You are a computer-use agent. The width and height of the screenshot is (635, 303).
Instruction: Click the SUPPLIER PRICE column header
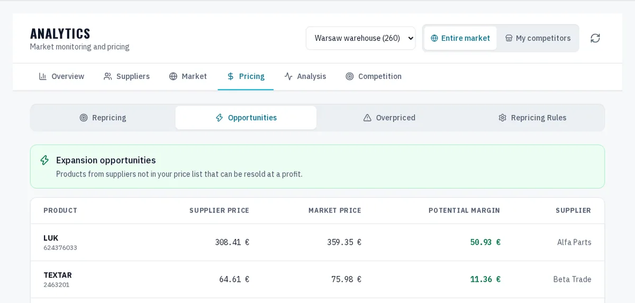pyautogui.click(x=219, y=210)
